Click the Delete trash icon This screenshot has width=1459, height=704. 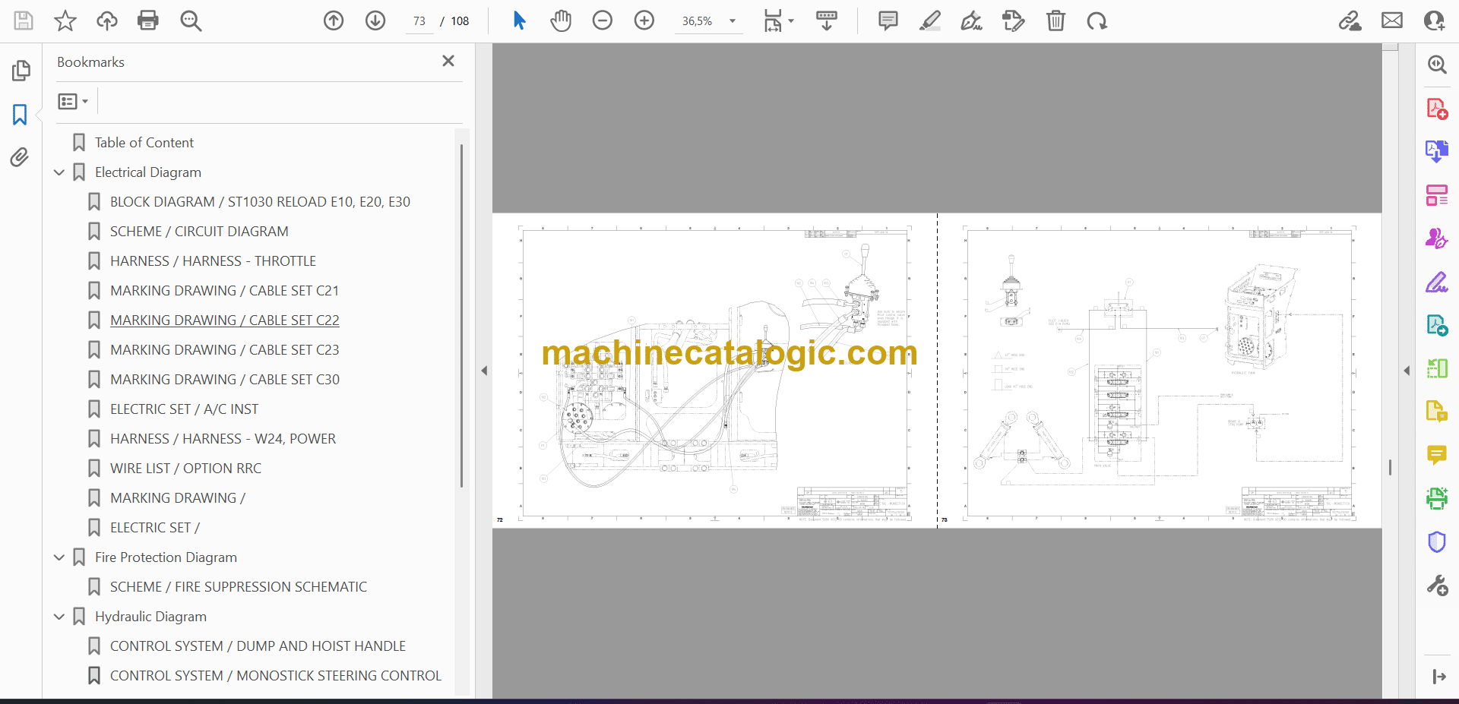(1055, 21)
